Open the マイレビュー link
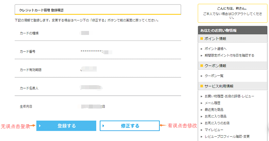 [214, 130]
